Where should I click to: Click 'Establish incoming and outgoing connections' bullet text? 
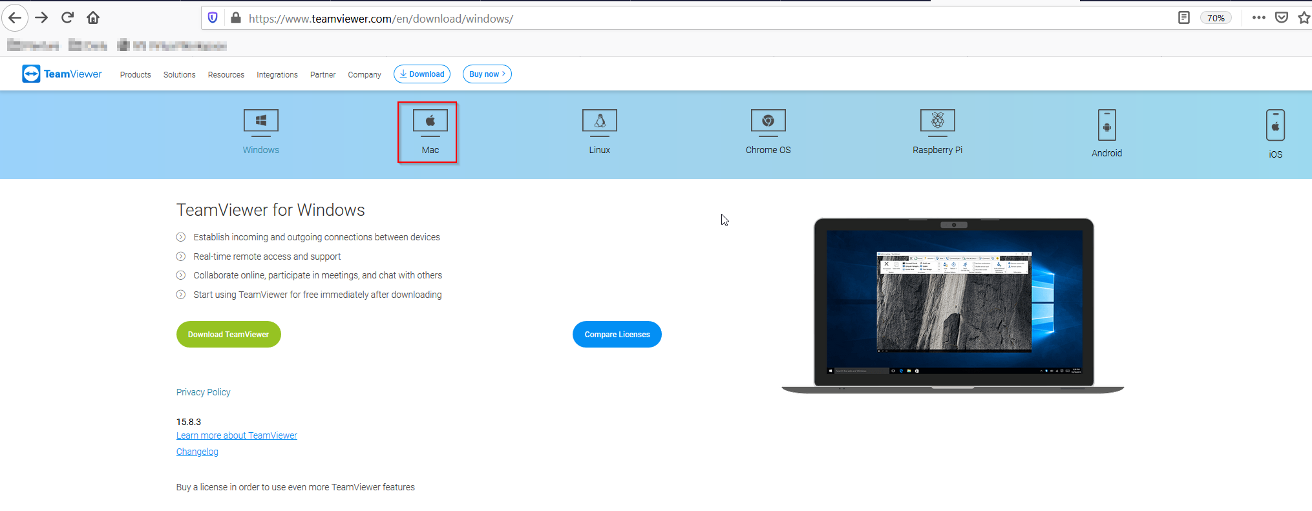[317, 237]
